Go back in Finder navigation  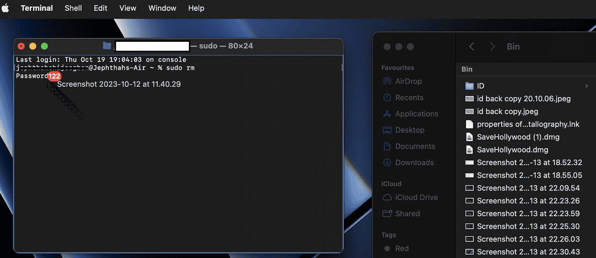[472, 46]
